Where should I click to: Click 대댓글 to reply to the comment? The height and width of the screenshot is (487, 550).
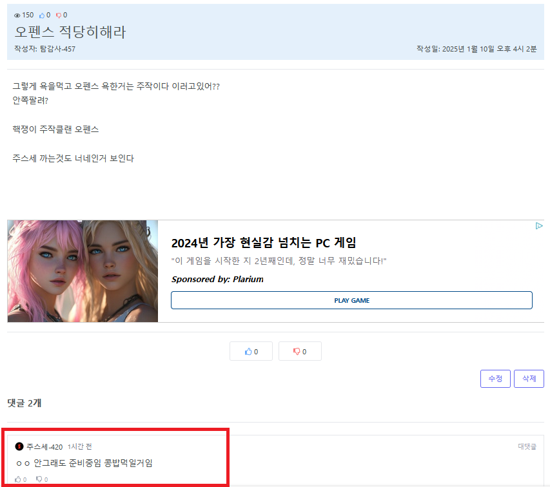(x=526, y=446)
